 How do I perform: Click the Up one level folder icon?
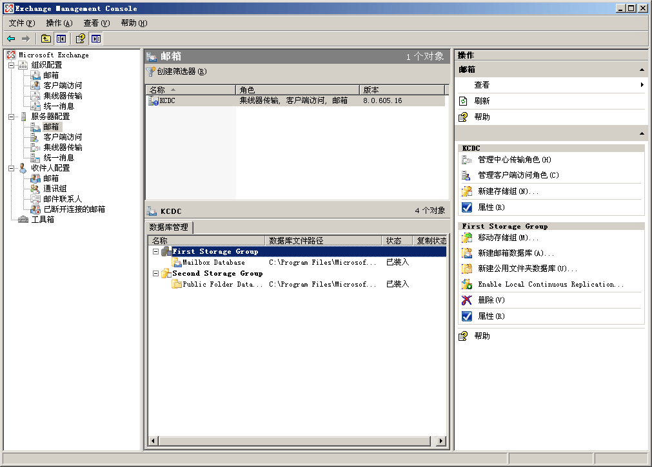click(x=46, y=39)
